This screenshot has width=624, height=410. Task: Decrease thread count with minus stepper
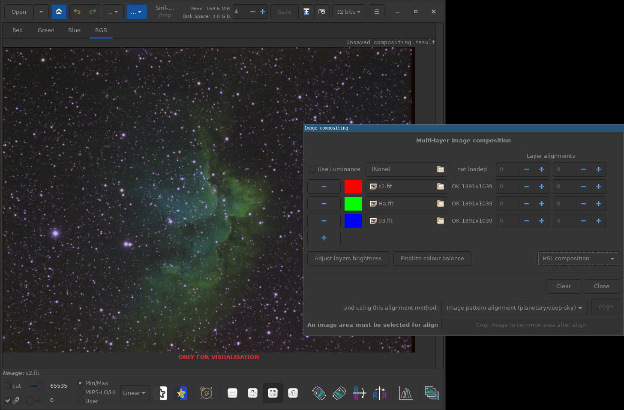point(253,12)
